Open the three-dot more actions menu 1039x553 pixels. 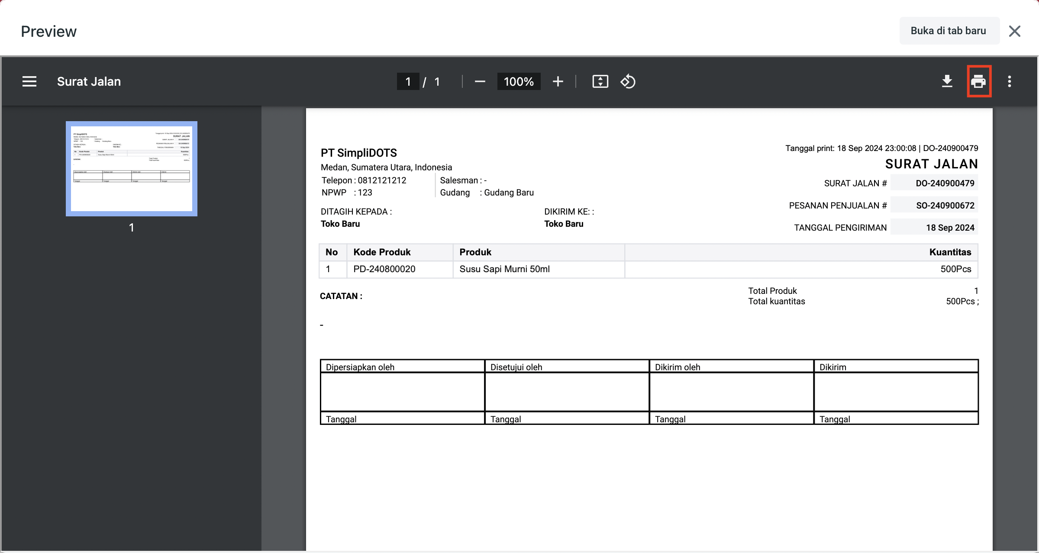click(x=1009, y=81)
